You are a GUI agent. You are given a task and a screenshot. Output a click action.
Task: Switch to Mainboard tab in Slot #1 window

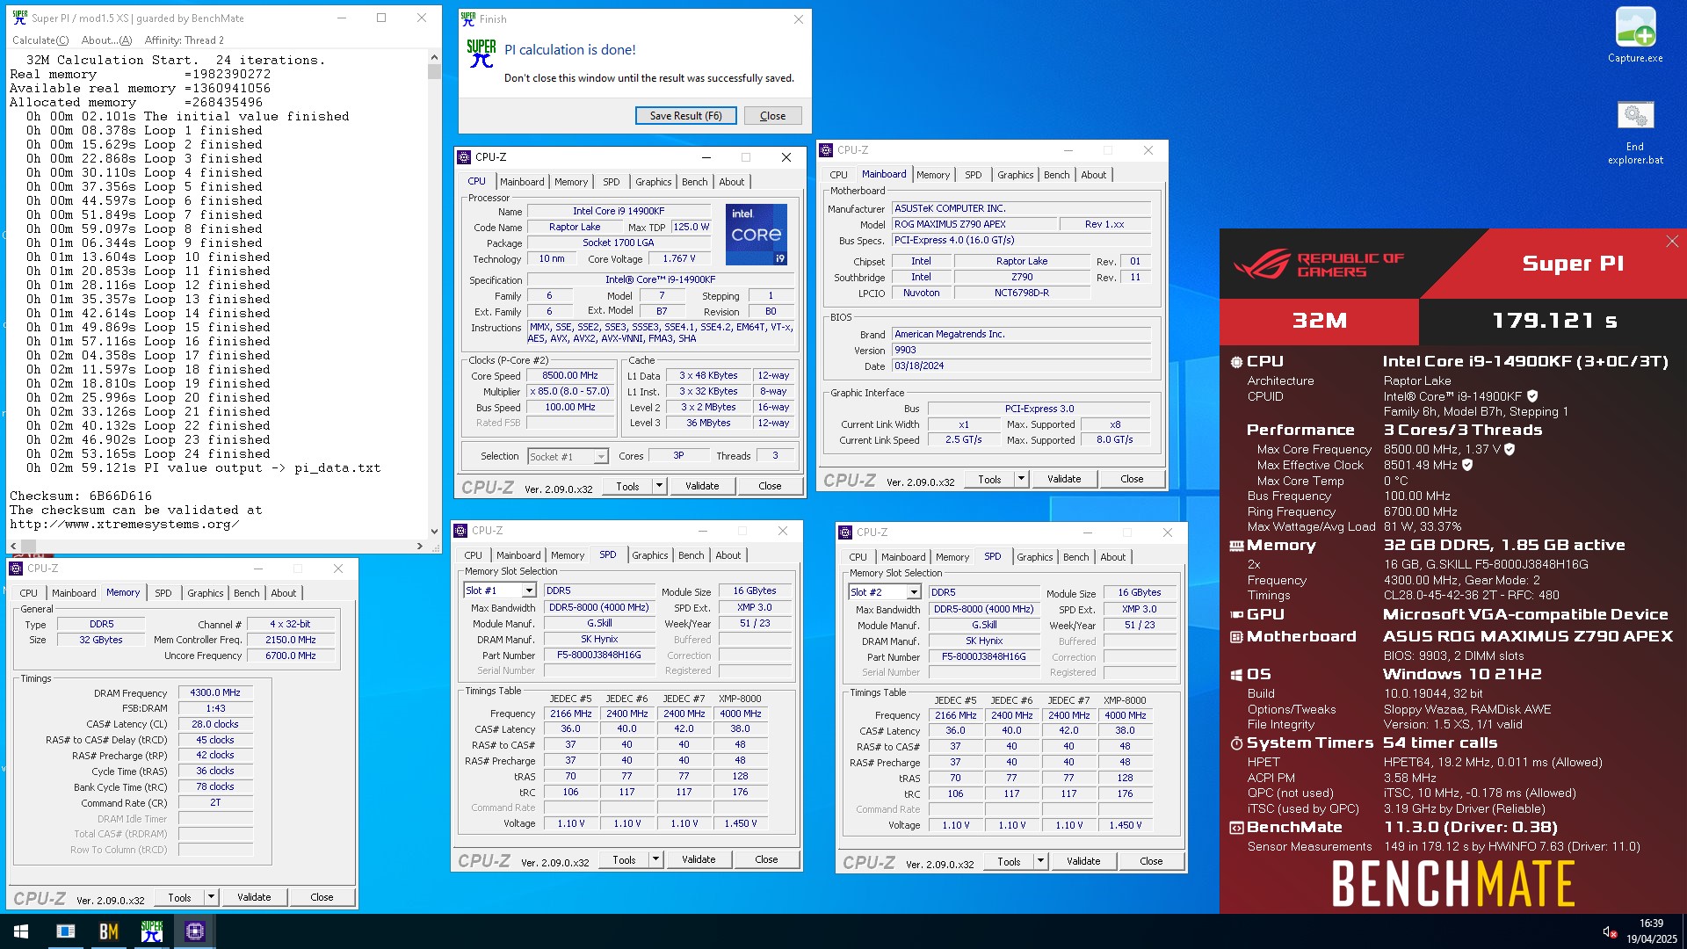[518, 555]
